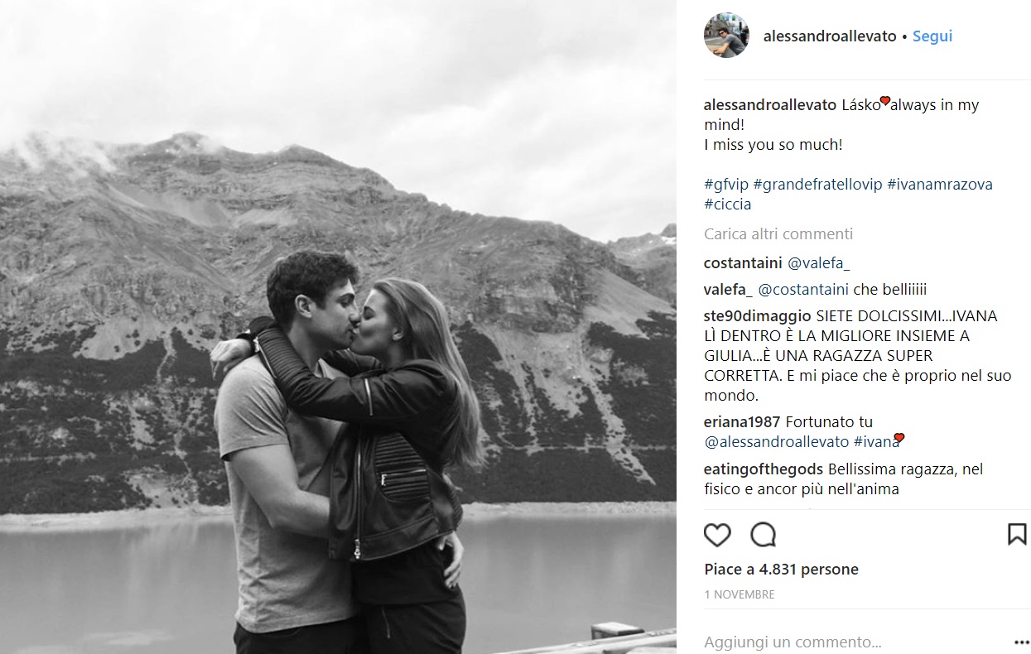Visit eriana1987's profile
Image resolution: width=1031 pixels, height=654 pixels.
[x=741, y=422]
